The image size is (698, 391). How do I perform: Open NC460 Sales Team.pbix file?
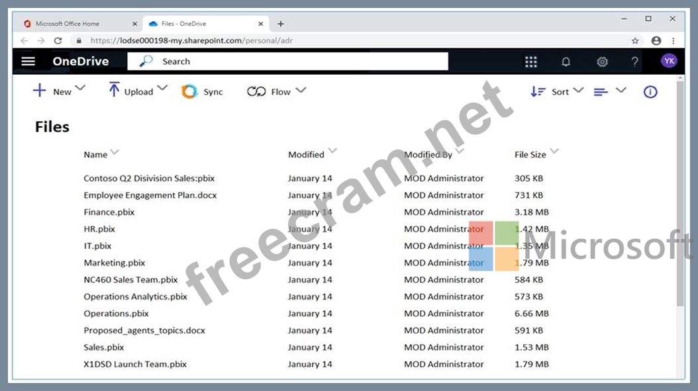click(x=130, y=280)
